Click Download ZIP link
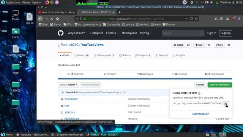This screenshot has height=137, width=243. click(201, 114)
